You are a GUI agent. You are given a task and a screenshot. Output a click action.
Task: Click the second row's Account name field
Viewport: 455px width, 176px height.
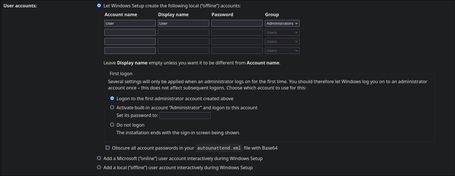pyautogui.click(x=130, y=32)
